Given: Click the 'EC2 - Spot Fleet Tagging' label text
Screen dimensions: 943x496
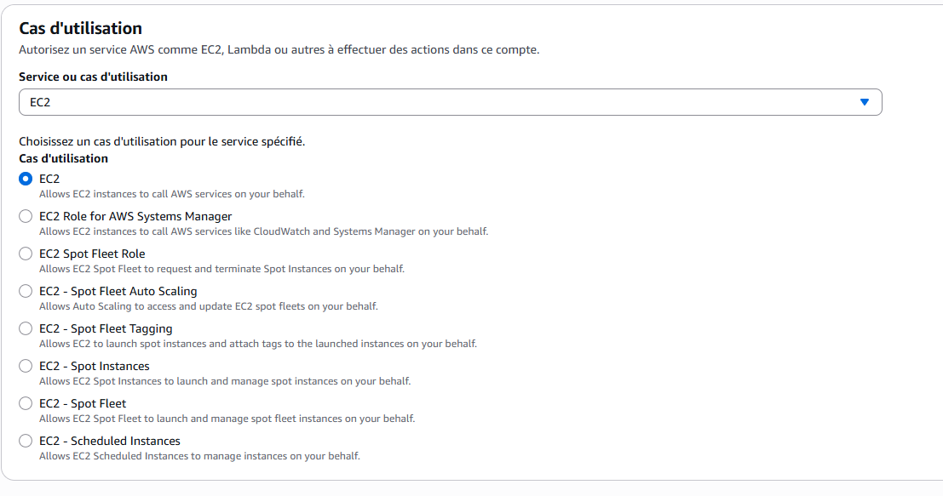Looking at the screenshot, I should (106, 328).
